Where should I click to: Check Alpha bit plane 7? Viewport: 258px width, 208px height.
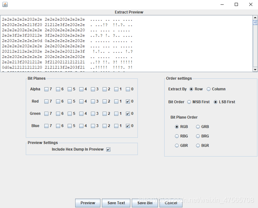click(x=46, y=89)
